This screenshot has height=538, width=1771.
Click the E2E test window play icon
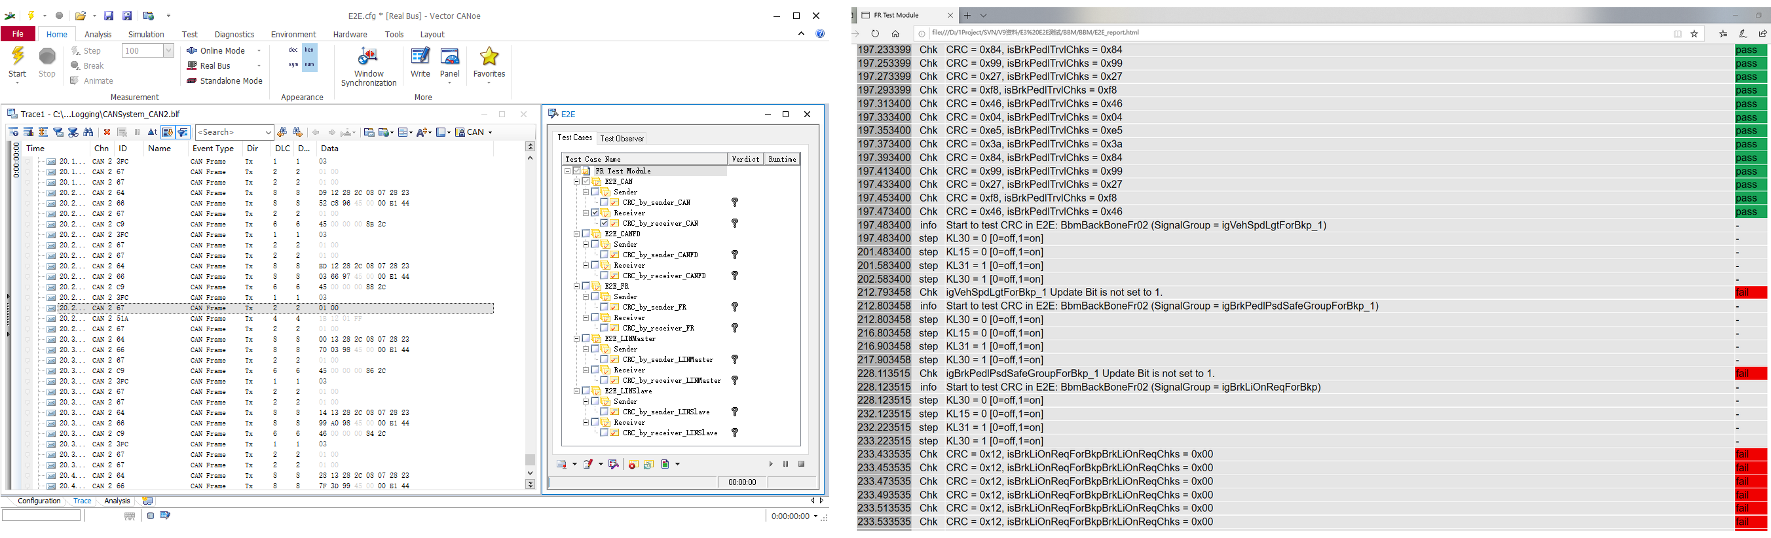[770, 464]
